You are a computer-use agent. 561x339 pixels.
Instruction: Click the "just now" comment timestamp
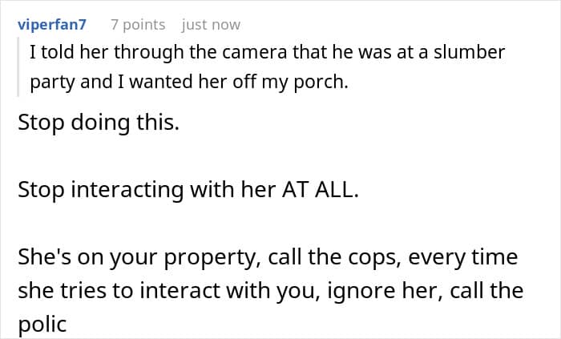pyautogui.click(x=211, y=24)
